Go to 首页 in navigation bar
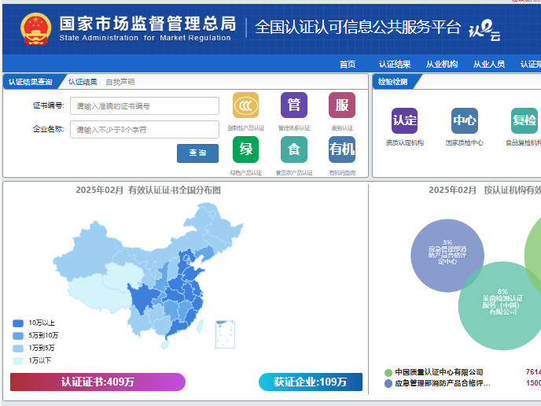 [348, 65]
